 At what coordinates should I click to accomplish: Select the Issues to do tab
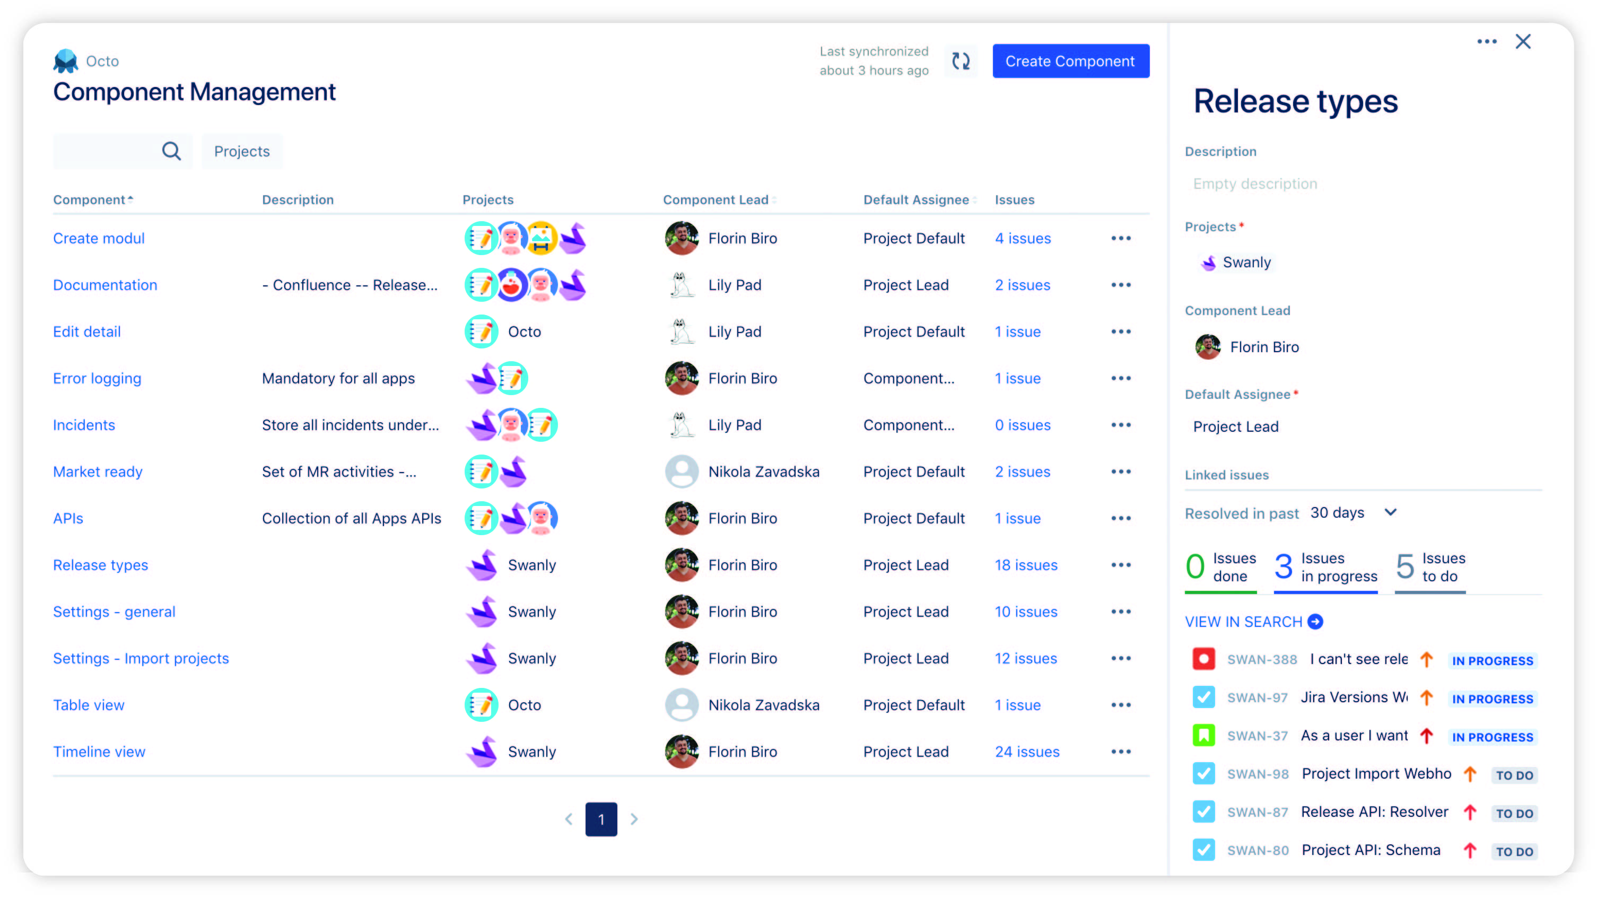tap(1429, 568)
